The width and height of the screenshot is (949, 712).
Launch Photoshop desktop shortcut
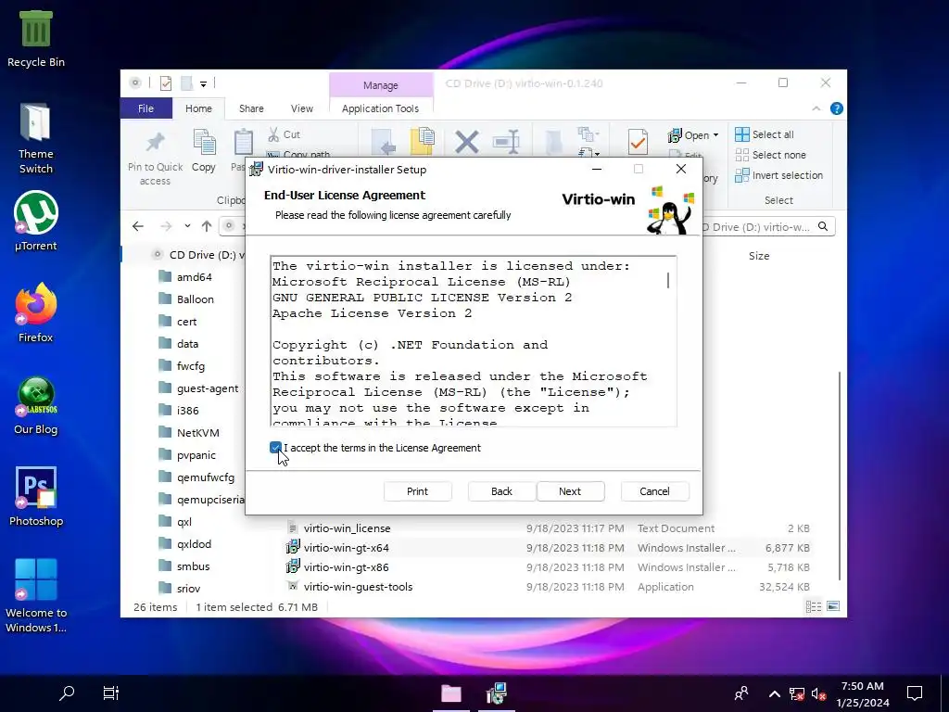click(36, 497)
